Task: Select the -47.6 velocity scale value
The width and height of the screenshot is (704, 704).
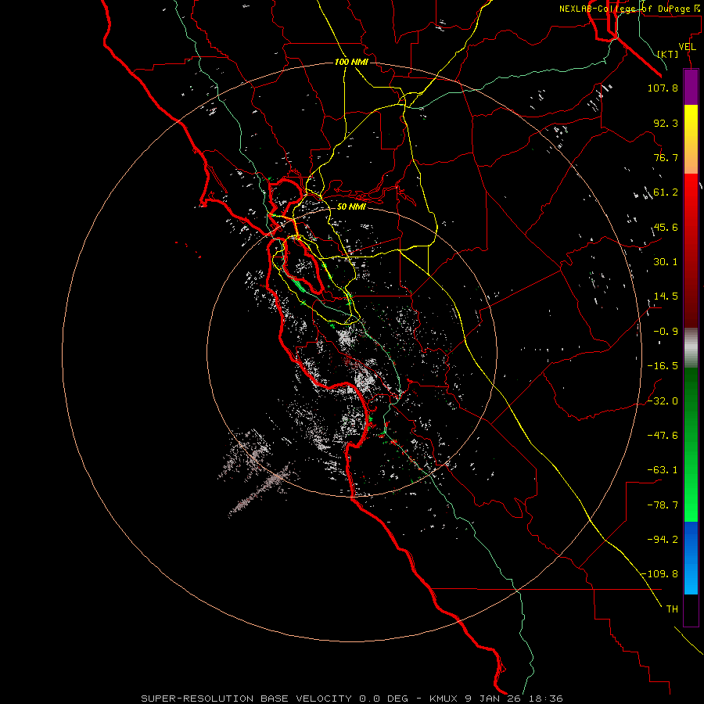Action: 663,436
